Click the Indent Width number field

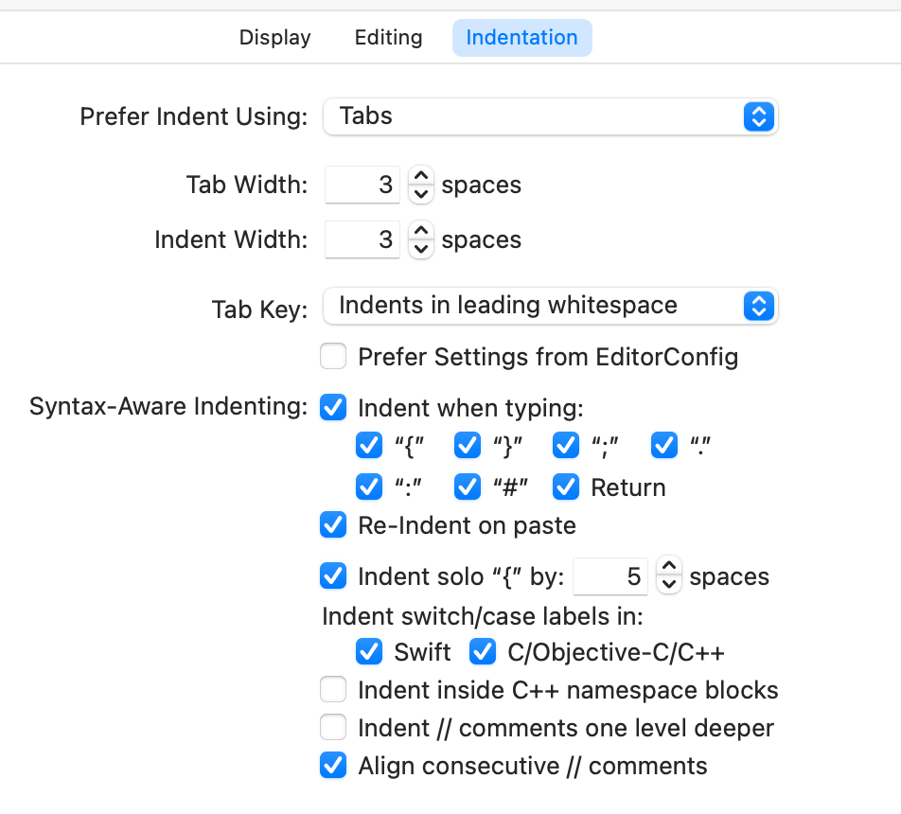click(x=362, y=239)
